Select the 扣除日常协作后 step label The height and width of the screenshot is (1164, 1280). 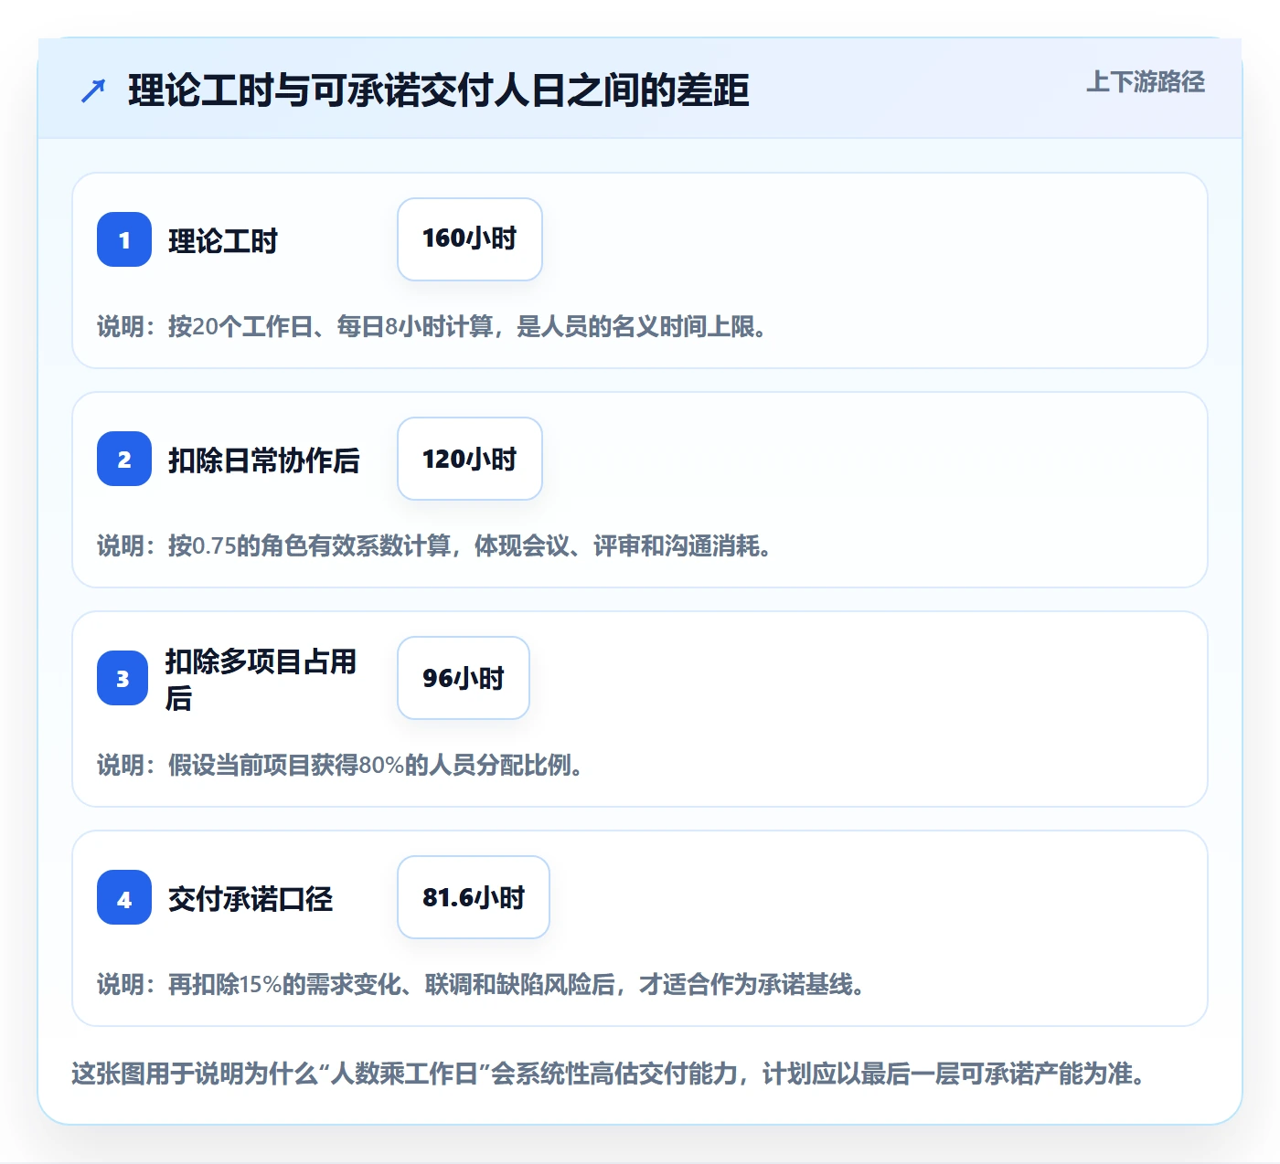point(264,460)
